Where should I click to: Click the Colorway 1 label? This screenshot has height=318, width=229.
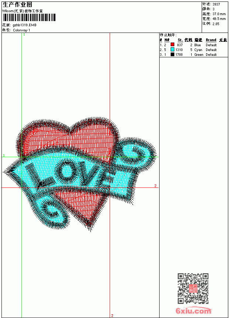(21, 30)
